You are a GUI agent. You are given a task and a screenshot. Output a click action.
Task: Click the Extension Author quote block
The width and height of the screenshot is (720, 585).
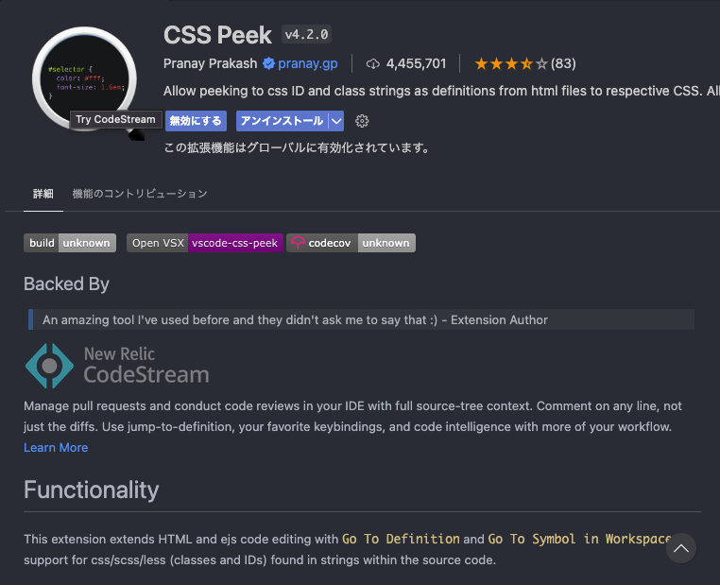pos(361,319)
